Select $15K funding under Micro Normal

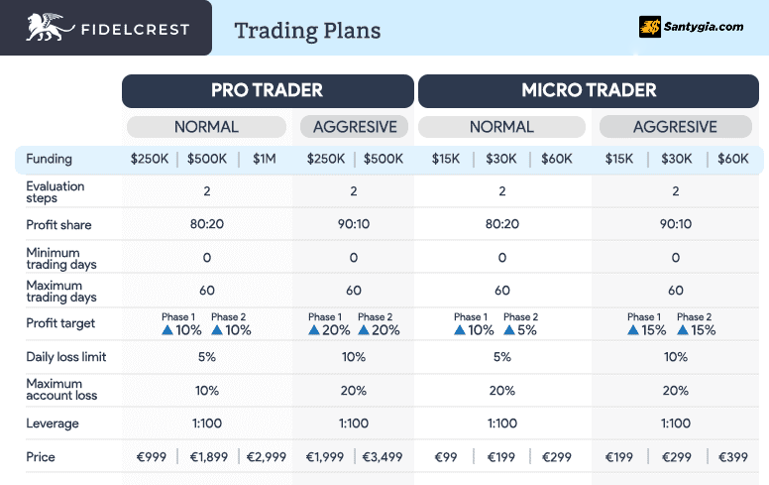(x=446, y=159)
